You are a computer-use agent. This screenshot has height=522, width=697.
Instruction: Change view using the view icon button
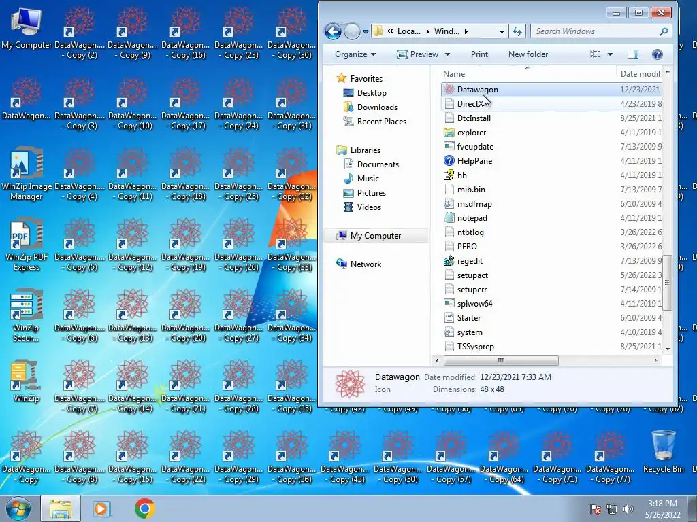coord(595,54)
